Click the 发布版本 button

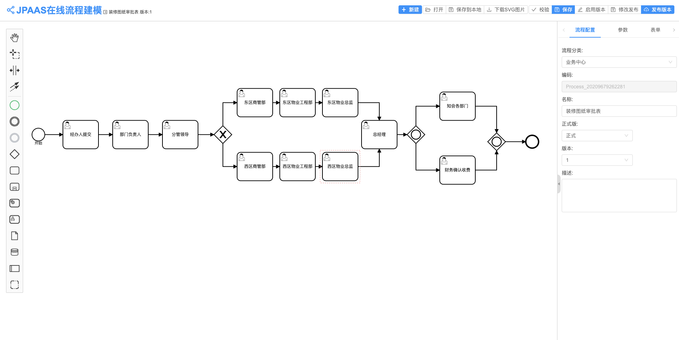click(658, 10)
